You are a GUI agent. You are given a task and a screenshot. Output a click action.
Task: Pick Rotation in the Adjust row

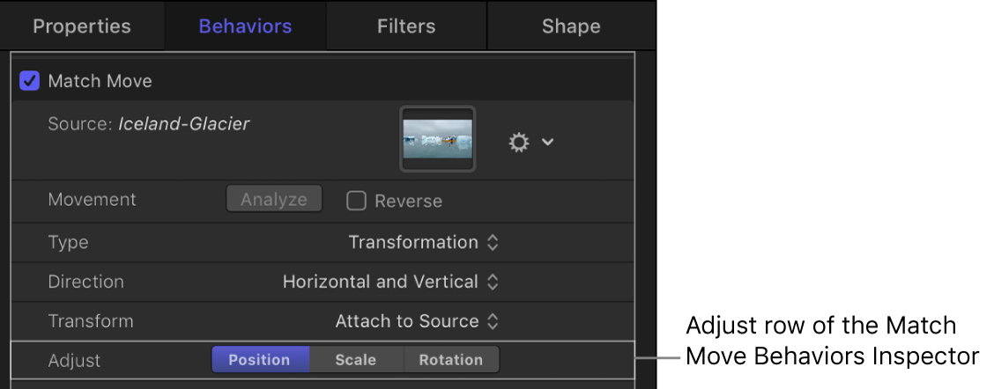point(450,360)
